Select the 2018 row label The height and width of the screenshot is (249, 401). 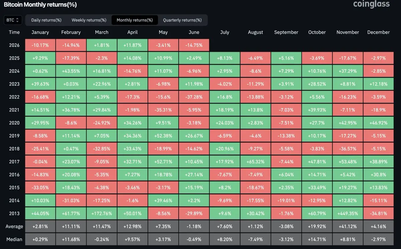tap(14, 149)
